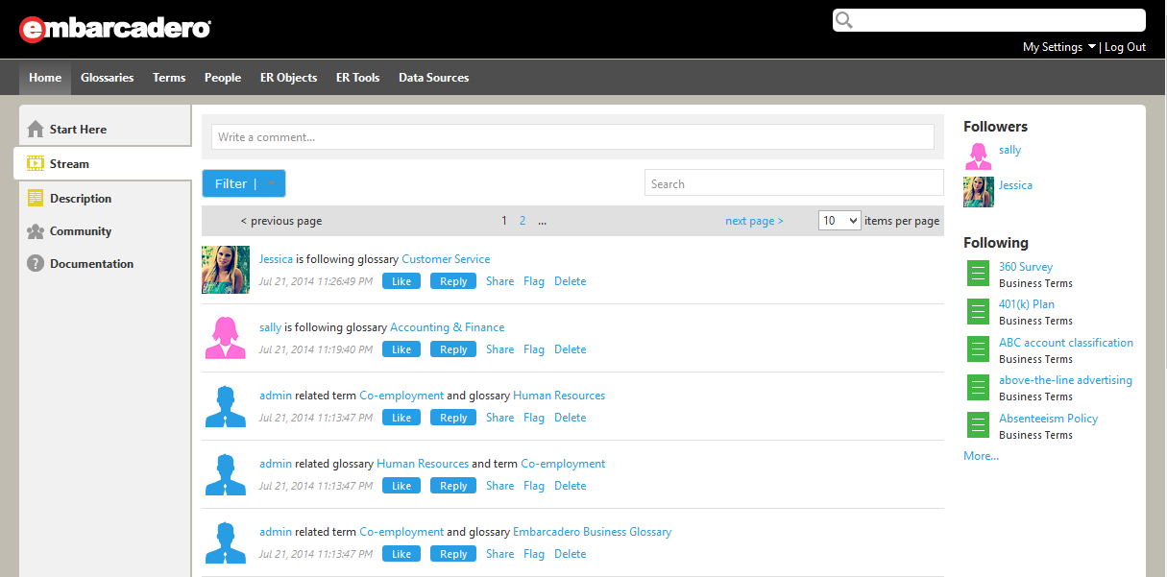Open the Data Sources tab
This screenshot has width=1167, height=577.
coord(434,78)
